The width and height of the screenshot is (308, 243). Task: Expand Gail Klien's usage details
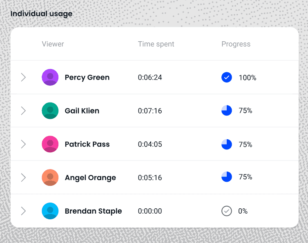pos(23,111)
